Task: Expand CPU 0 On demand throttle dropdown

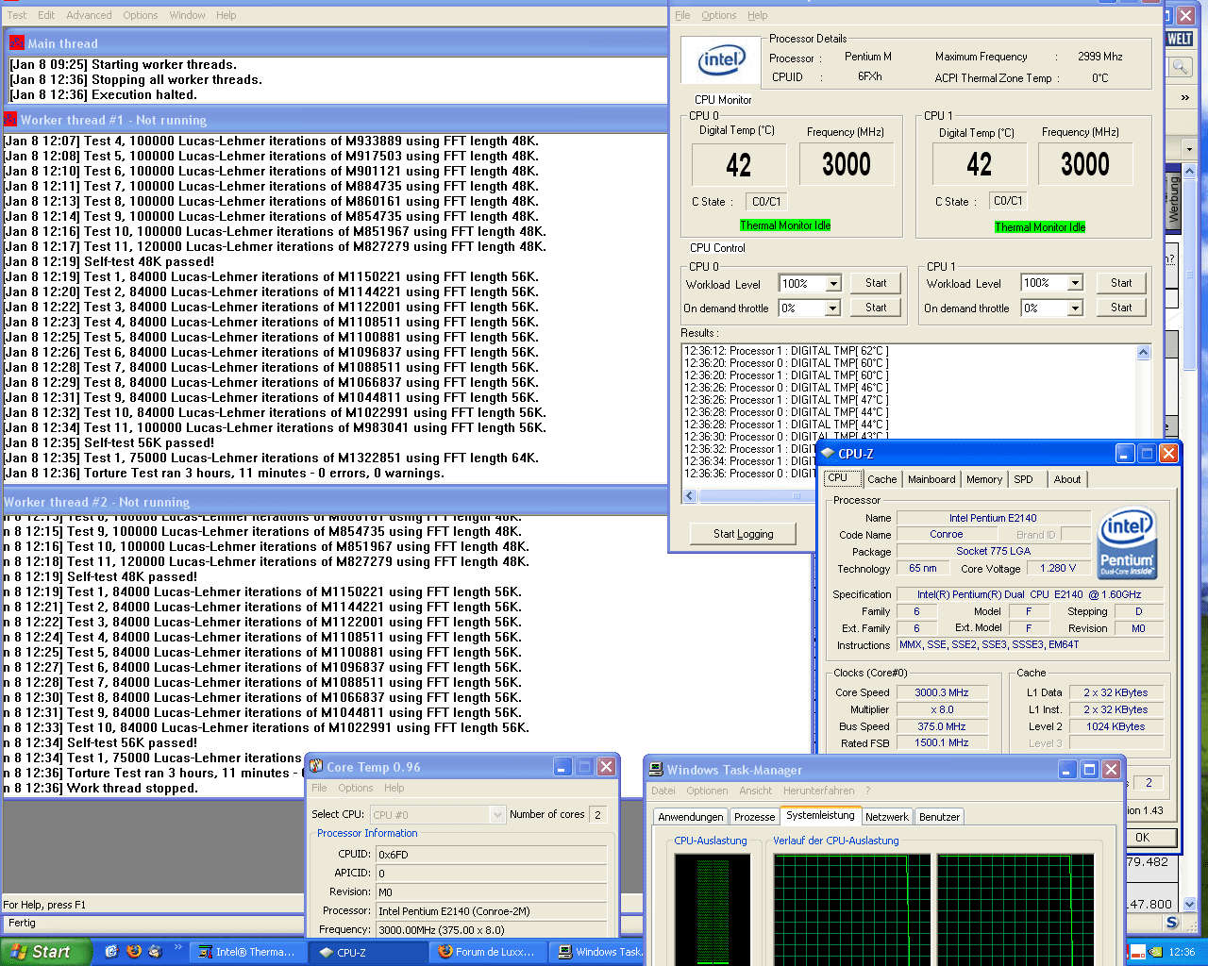Action: tap(832, 308)
